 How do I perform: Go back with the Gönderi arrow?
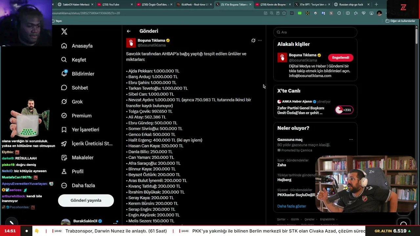(129, 31)
